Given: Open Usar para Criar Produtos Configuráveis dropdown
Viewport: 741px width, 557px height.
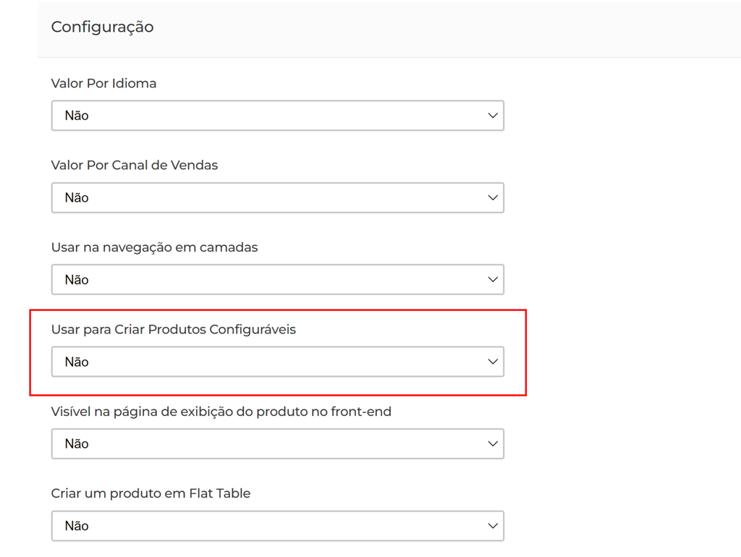Looking at the screenshot, I should point(277,362).
